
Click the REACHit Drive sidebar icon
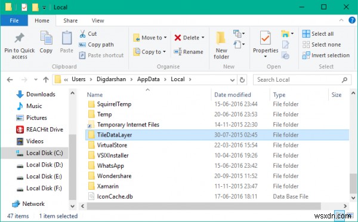coord(20,129)
